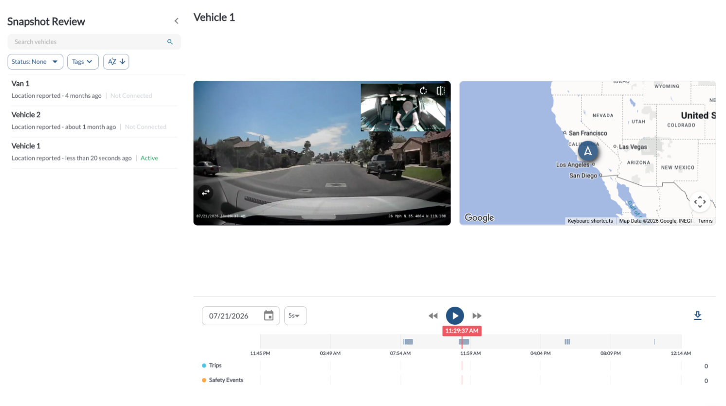
Task: Click the Snapshot Review title
Action: (x=46, y=21)
